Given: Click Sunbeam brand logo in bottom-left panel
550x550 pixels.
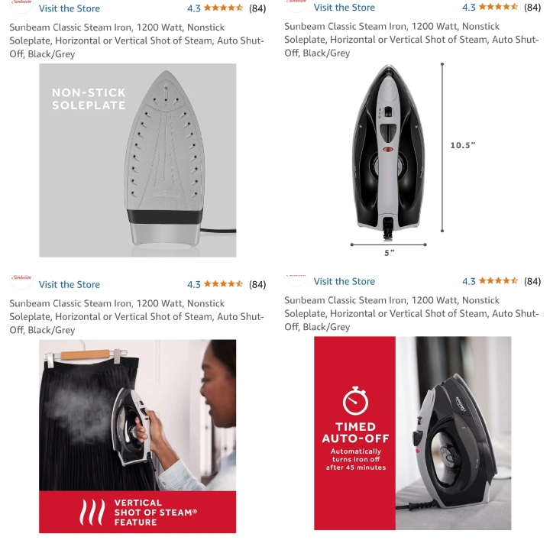Looking at the screenshot, I should [x=21, y=280].
